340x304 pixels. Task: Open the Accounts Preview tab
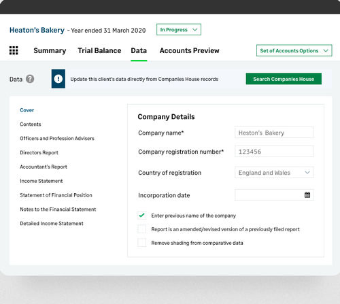[x=190, y=50]
